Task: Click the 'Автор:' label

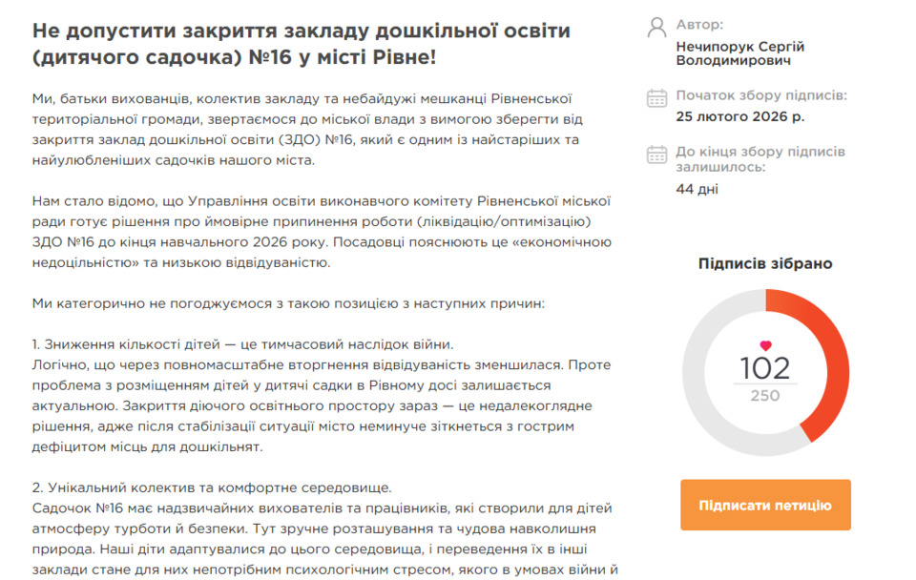Action: [699, 25]
